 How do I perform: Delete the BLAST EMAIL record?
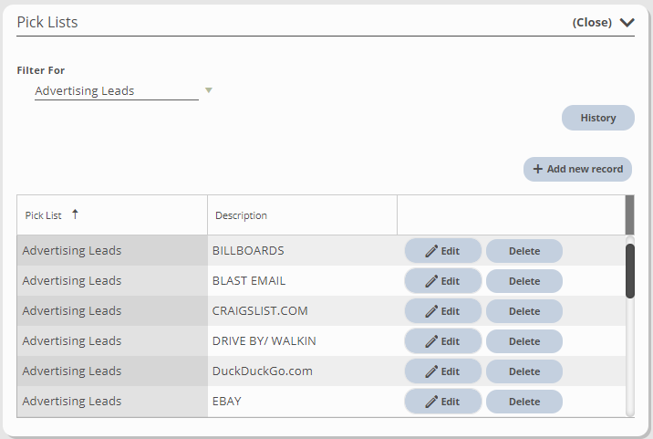pyautogui.click(x=524, y=281)
